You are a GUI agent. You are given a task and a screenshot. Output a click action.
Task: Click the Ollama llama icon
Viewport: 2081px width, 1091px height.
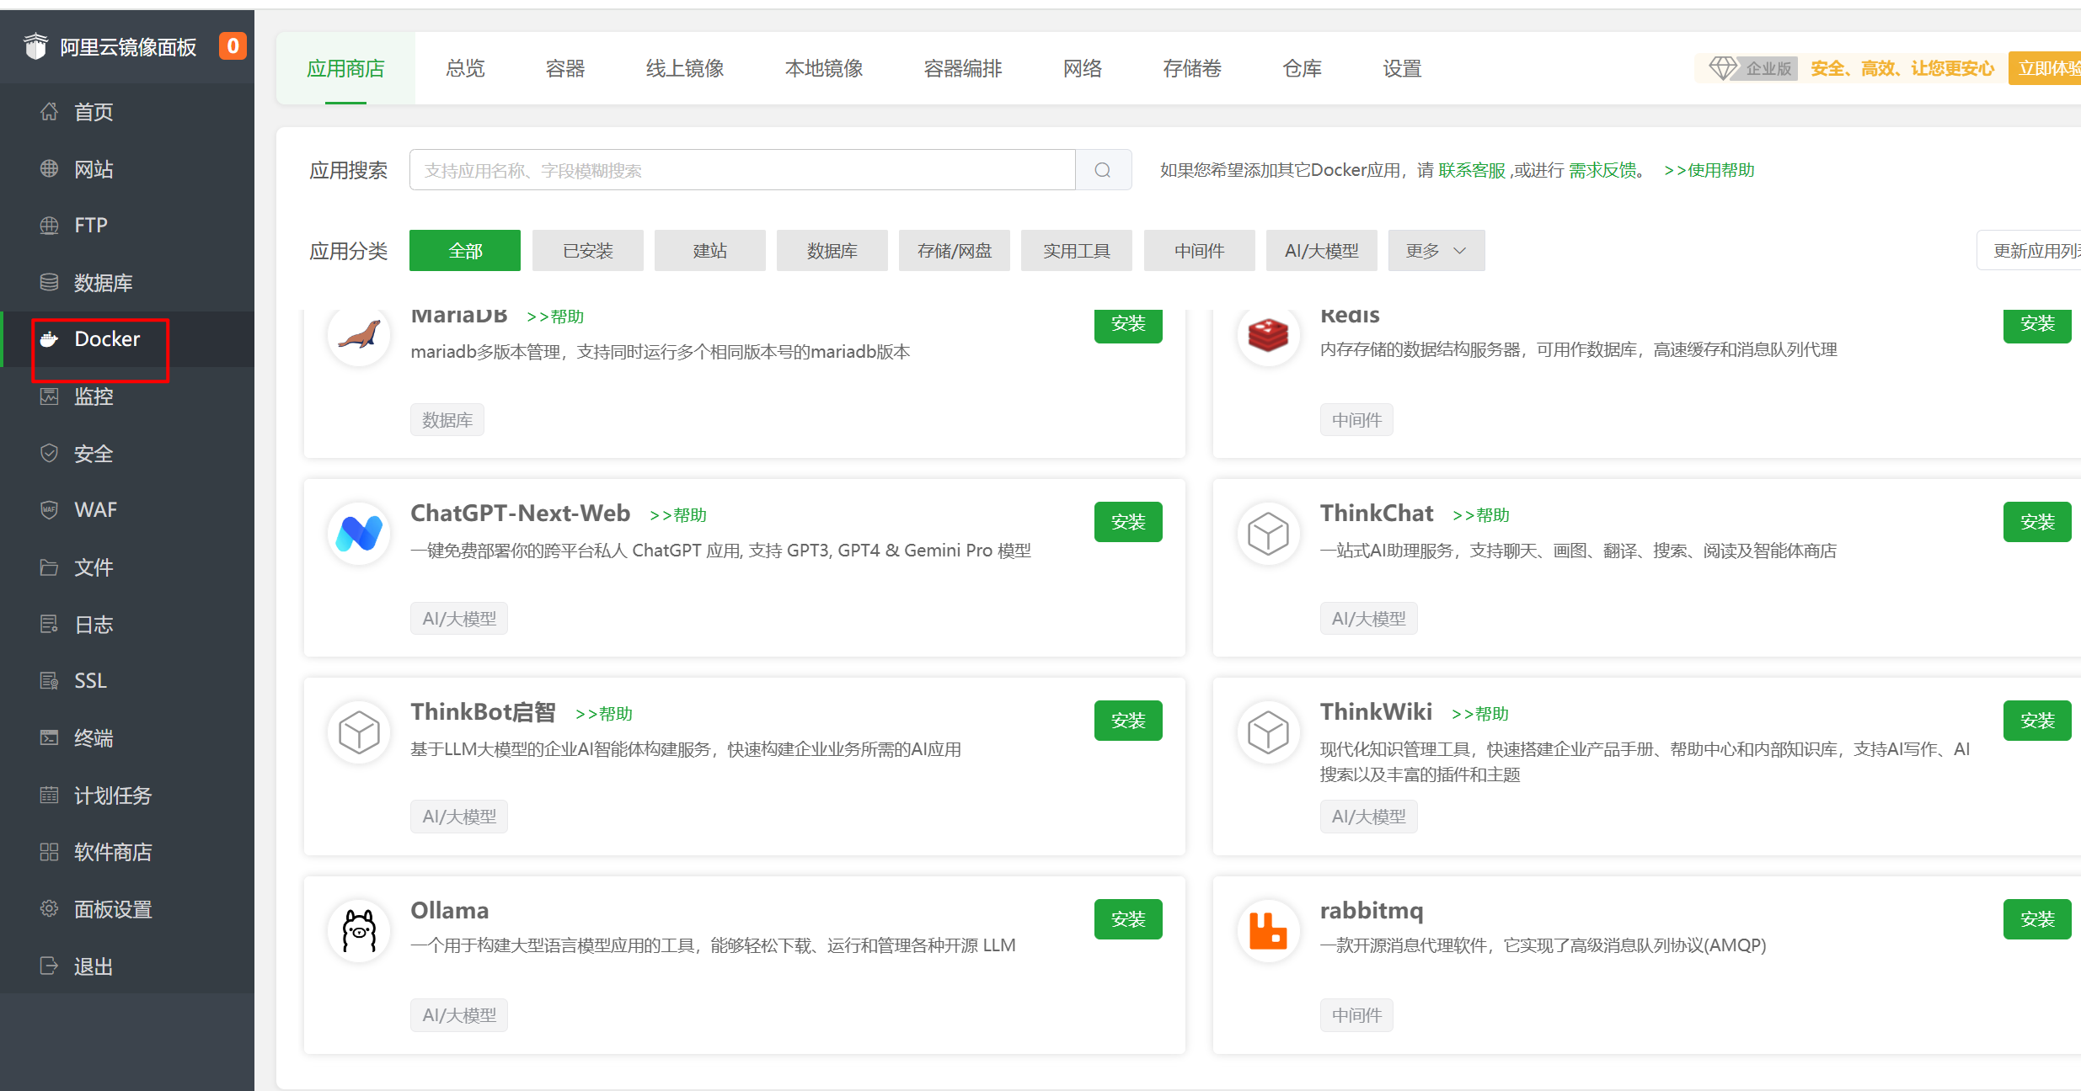coord(359,931)
